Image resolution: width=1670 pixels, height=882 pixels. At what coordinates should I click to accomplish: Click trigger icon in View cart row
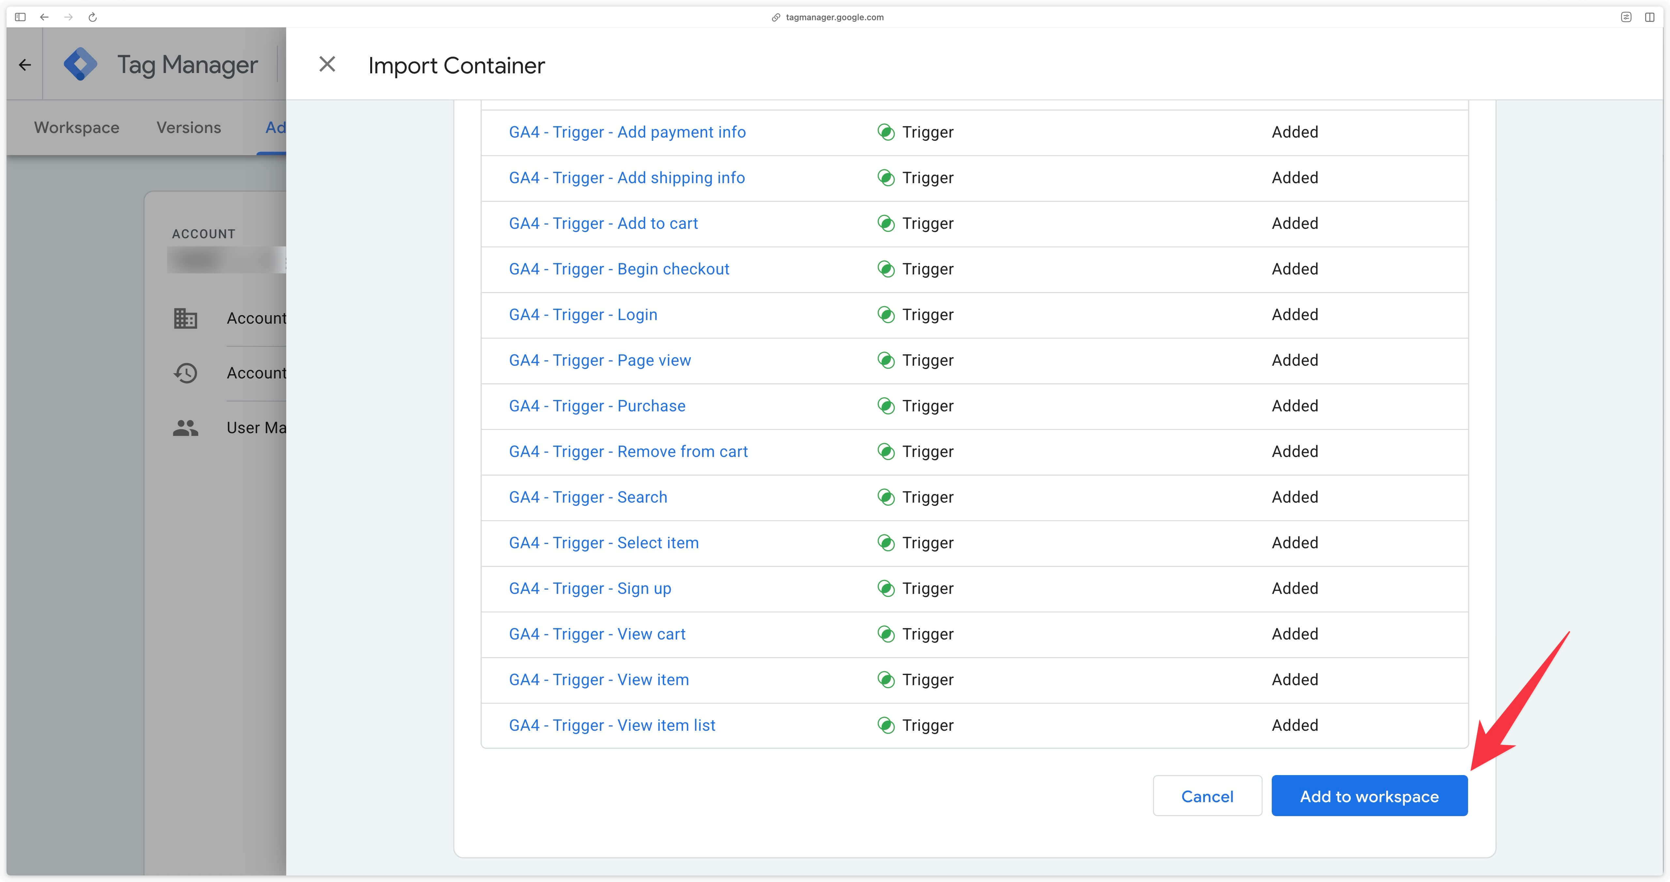[x=886, y=634]
